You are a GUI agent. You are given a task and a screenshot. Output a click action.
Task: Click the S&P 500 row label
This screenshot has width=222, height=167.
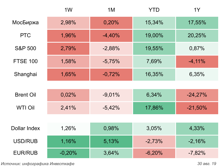tap(25, 48)
